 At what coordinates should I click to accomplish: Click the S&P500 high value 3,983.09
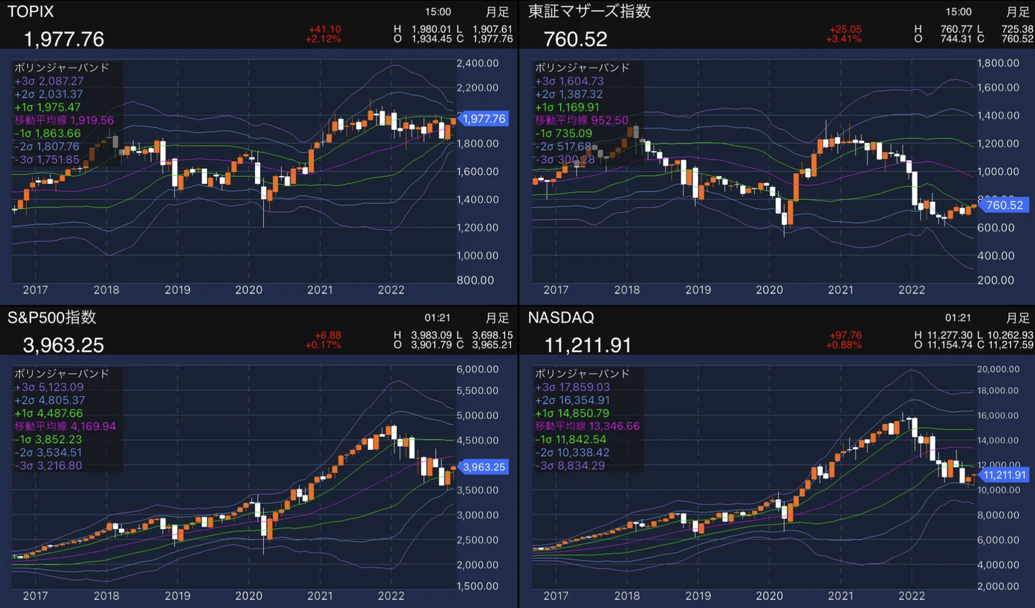(x=431, y=336)
